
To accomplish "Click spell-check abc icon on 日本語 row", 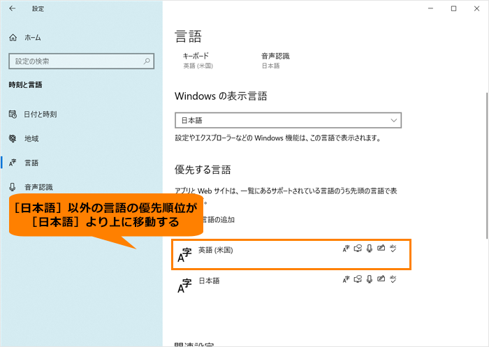I will (393, 279).
